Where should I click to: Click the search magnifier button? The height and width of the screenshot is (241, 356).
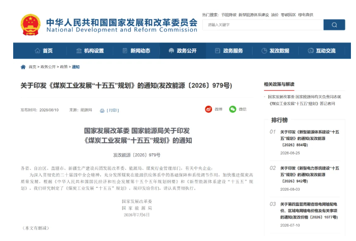tap(334, 25)
